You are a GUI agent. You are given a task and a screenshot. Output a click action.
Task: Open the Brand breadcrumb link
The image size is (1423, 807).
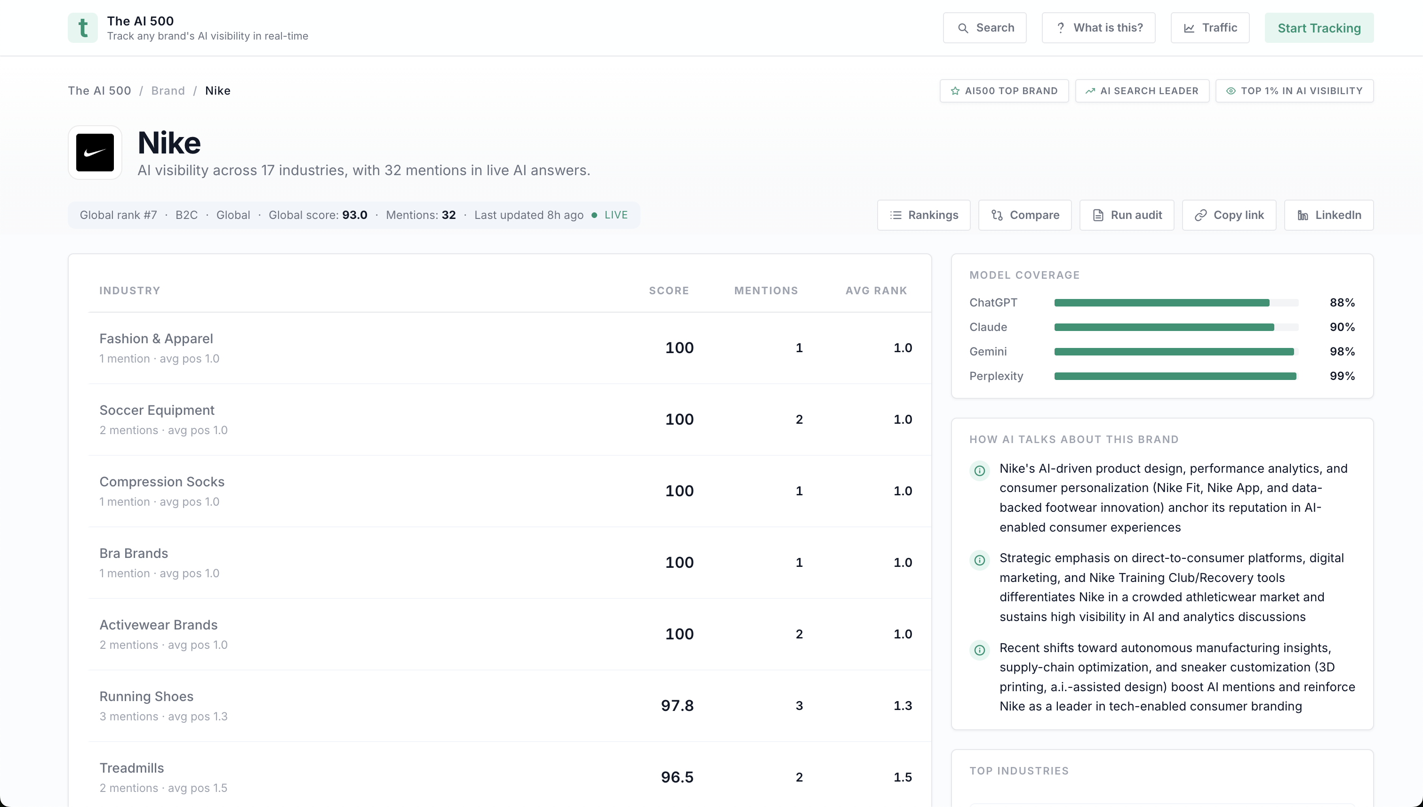tap(168, 91)
